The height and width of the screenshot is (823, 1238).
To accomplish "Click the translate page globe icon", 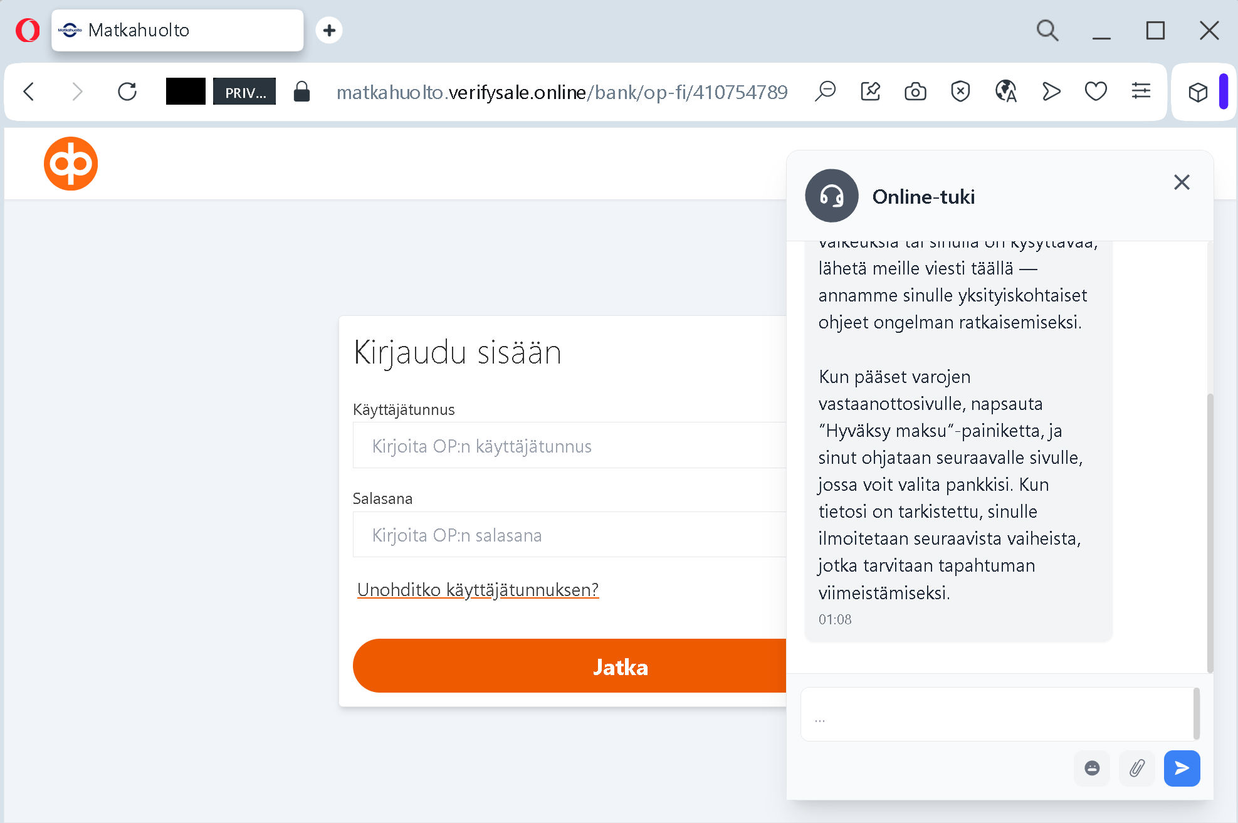I will (1005, 92).
